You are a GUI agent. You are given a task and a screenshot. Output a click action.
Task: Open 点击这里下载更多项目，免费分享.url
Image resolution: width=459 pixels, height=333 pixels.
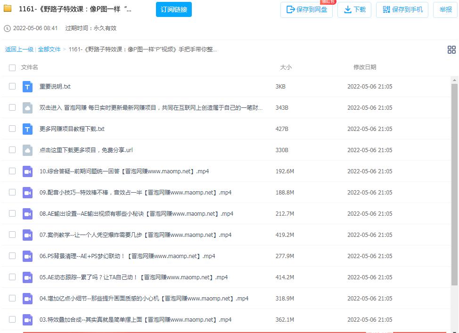point(86,150)
